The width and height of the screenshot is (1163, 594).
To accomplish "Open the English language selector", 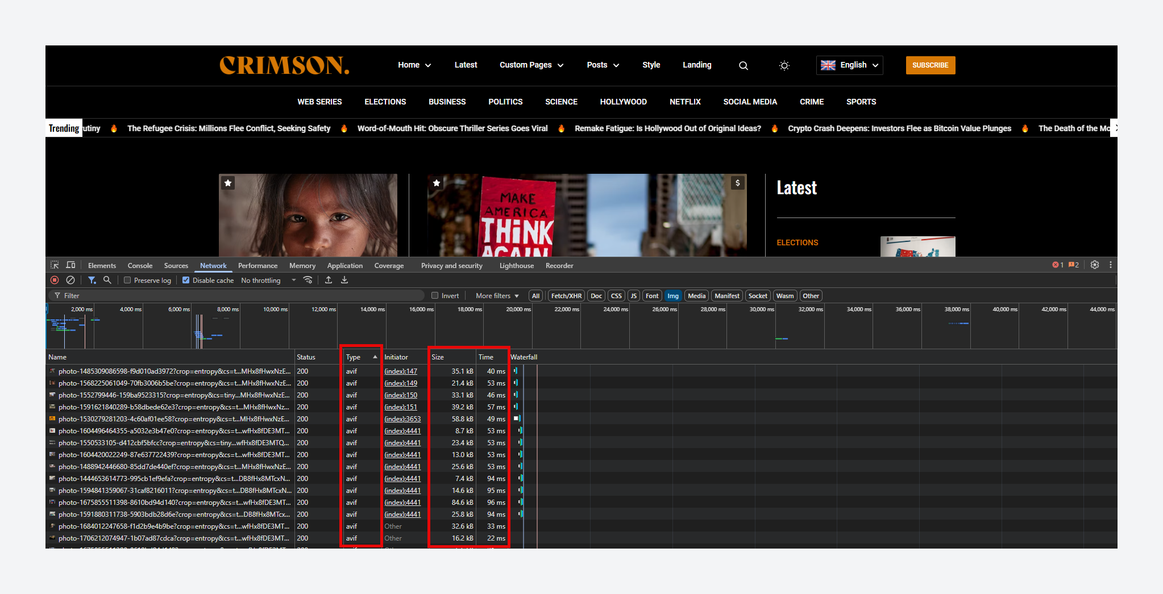I will pyautogui.click(x=850, y=65).
